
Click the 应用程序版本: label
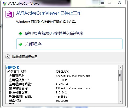[19, 80]
